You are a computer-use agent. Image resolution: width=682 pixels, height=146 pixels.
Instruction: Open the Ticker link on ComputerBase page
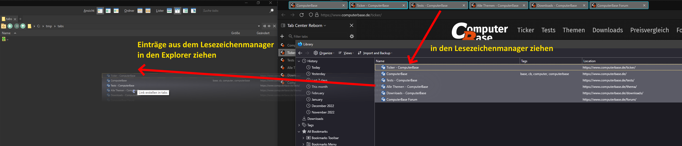click(x=526, y=30)
